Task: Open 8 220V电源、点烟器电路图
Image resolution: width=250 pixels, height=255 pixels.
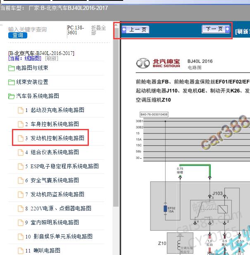Action: pos(58,208)
